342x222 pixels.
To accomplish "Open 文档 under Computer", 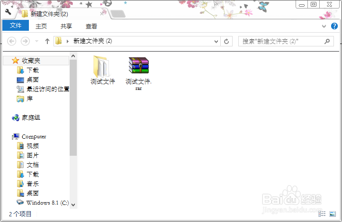I will click(x=33, y=165).
